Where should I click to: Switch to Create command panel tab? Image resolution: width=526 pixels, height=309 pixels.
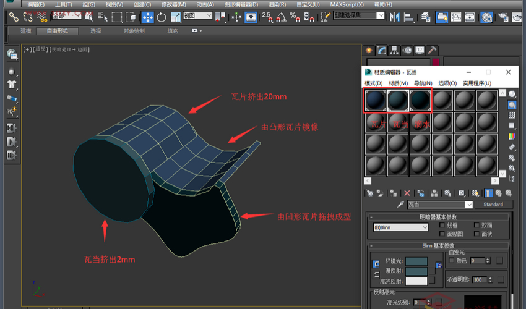pyautogui.click(x=369, y=50)
